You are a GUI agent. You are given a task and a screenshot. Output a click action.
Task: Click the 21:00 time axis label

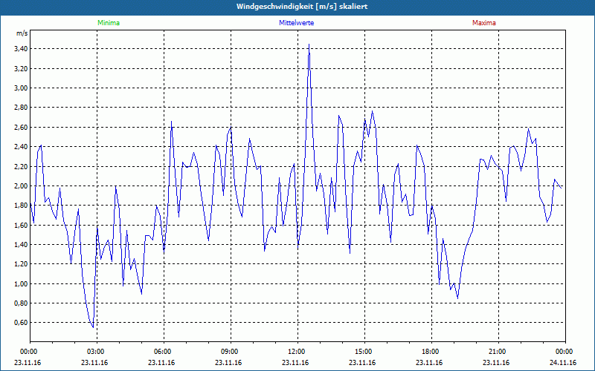tap(496, 352)
